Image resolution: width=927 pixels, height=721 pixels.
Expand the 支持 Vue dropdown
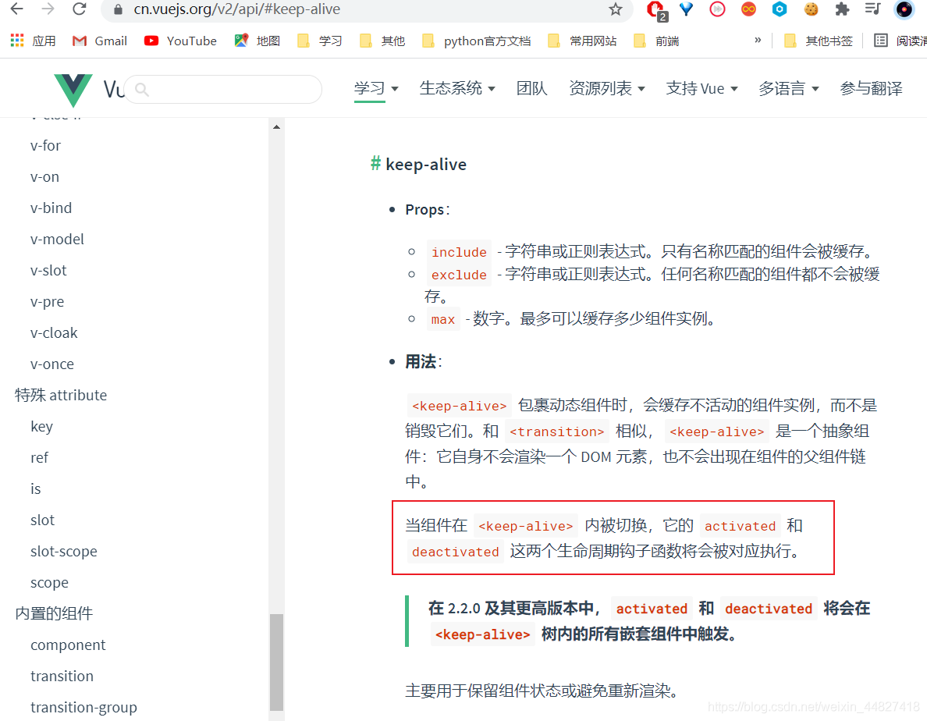(701, 89)
